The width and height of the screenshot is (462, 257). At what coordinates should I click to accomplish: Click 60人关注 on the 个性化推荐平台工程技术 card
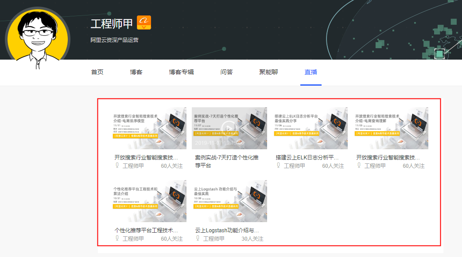point(172,239)
